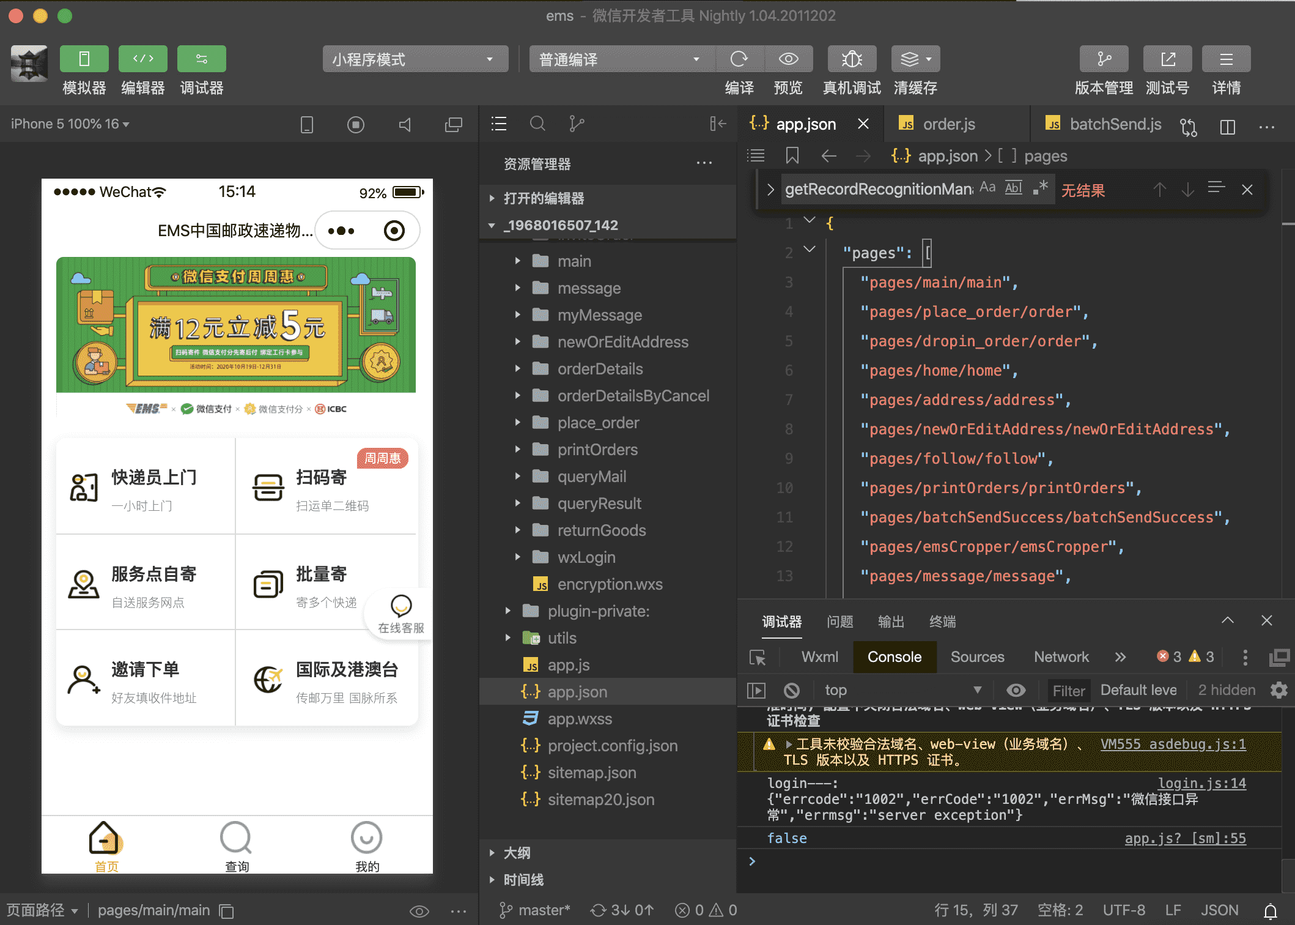Open console settings gear icon
1295x925 pixels.
point(1279,691)
